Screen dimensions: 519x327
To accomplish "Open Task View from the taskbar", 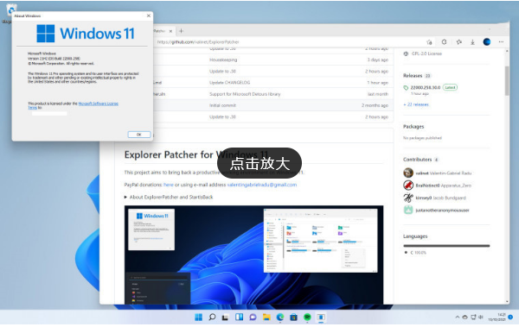I will [x=226, y=318].
